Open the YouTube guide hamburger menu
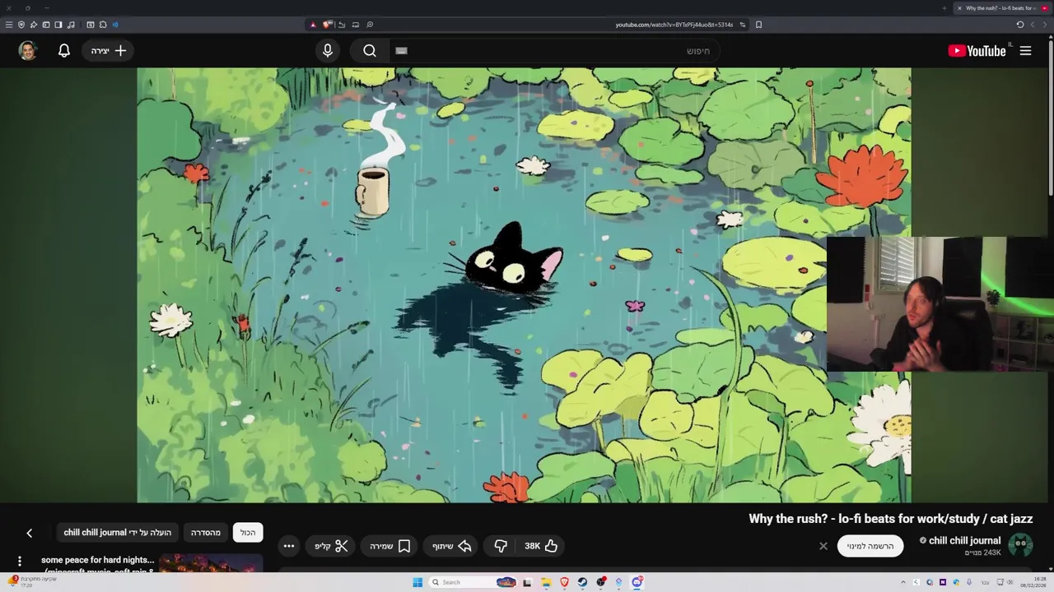The image size is (1054, 592). click(1025, 51)
